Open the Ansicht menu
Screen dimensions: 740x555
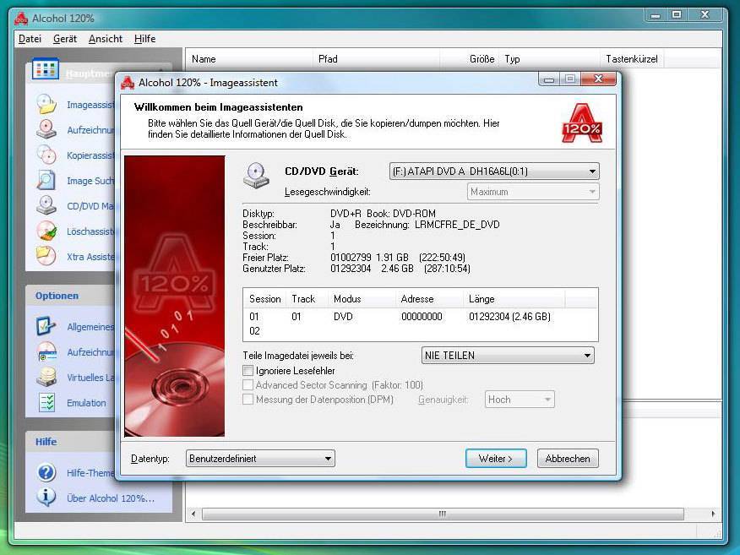106,39
